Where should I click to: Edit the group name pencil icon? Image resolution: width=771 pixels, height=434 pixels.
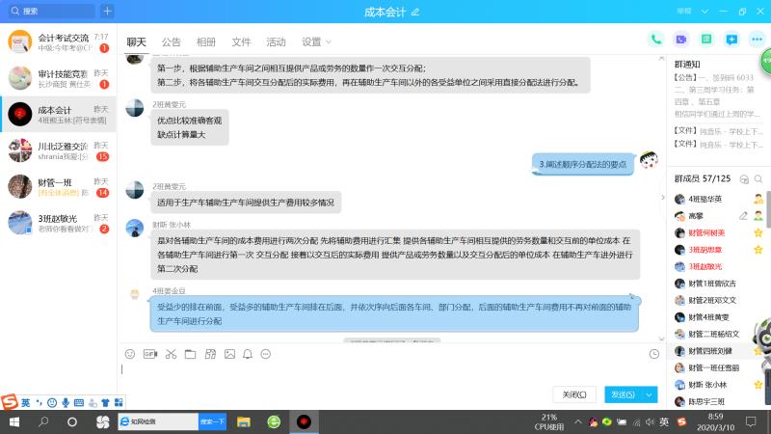click(x=415, y=12)
